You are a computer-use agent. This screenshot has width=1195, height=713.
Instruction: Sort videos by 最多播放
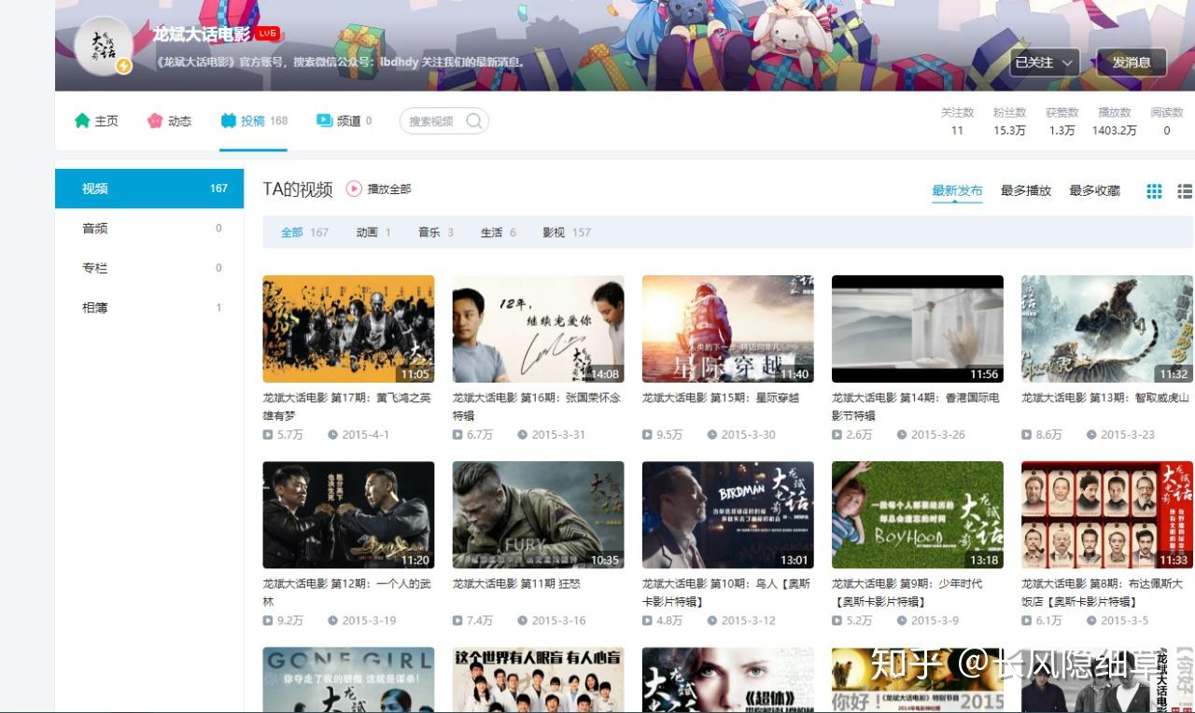pos(1026,190)
